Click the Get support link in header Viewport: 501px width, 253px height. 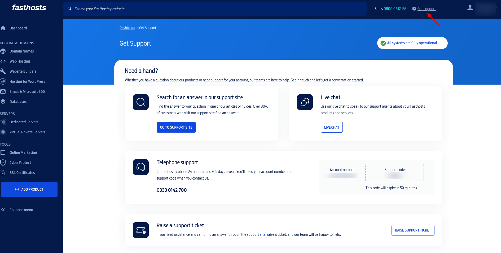point(427,9)
